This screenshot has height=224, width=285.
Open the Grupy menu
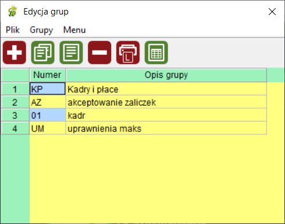tap(41, 30)
